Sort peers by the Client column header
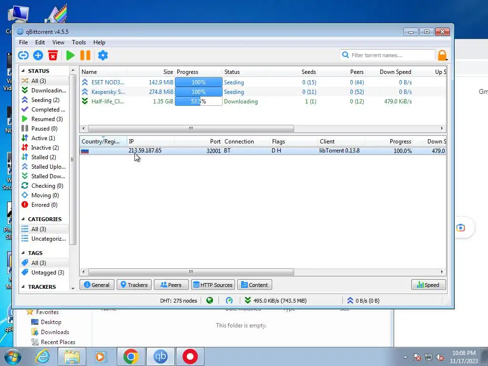The image size is (488, 366). pyautogui.click(x=341, y=141)
